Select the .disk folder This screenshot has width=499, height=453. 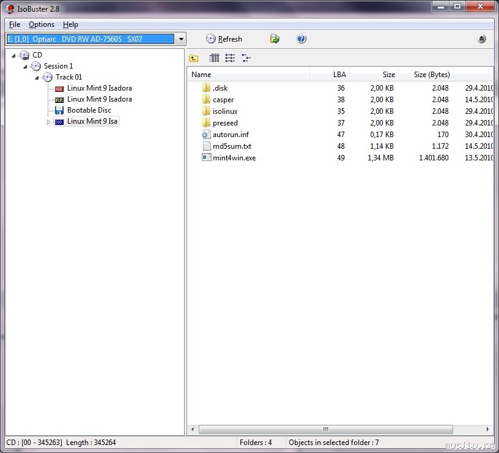tap(220, 88)
